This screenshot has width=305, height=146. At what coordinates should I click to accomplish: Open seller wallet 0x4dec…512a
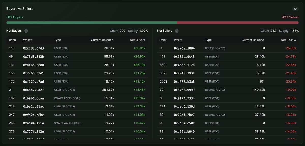(x=184, y=65)
